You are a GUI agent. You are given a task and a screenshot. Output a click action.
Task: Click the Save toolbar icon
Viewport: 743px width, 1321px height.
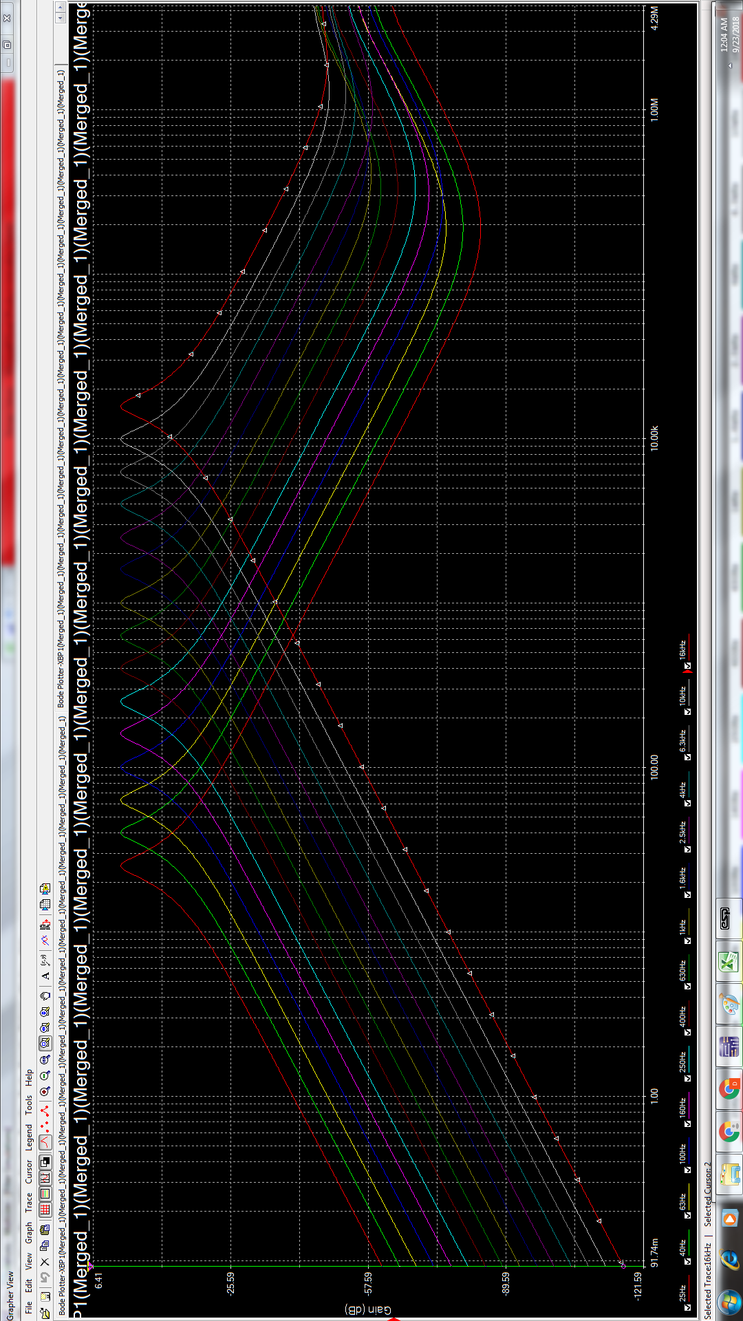45,1297
